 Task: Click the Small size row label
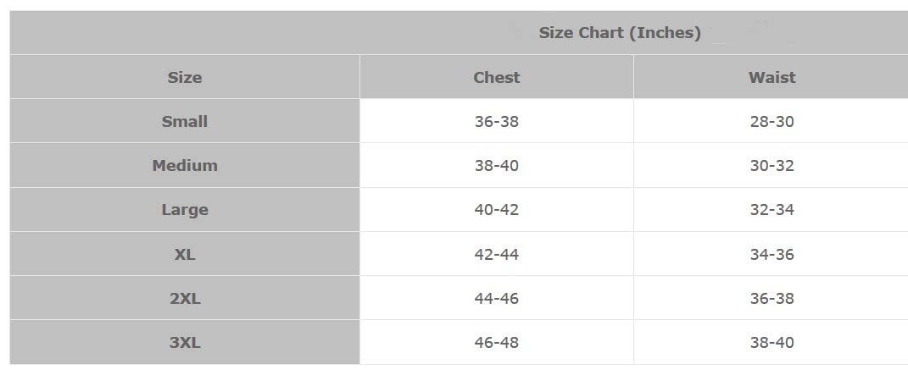click(x=185, y=121)
